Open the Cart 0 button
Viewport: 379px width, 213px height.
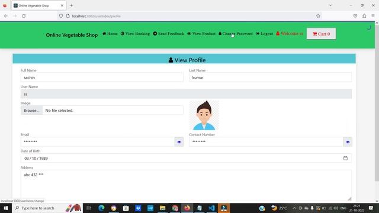[x=321, y=34]
